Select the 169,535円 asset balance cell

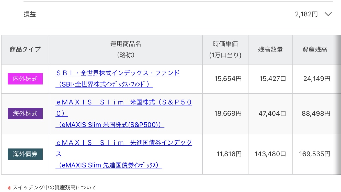click(315, 154)
